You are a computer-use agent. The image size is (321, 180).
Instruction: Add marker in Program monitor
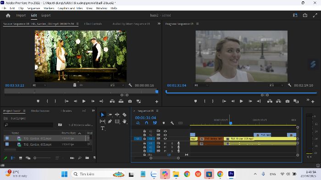pos(195,101)
